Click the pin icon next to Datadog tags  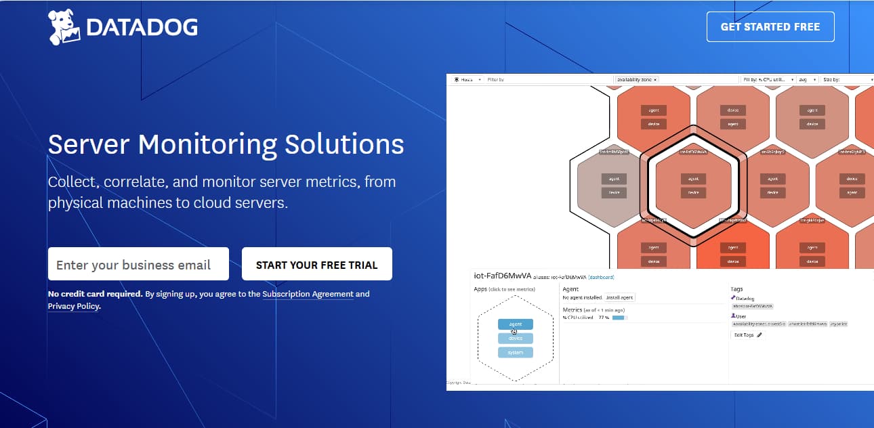733,298
